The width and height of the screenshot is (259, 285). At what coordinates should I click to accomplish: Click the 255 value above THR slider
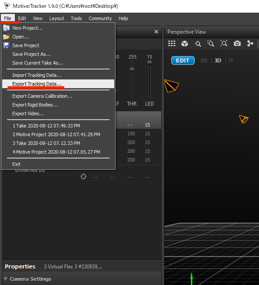point(133,57)
